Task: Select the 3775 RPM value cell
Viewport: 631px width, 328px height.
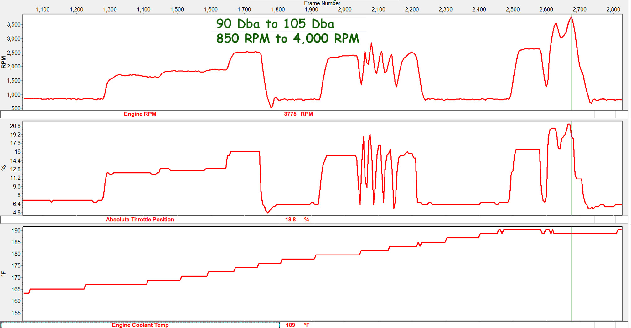Action: [290, 114]
